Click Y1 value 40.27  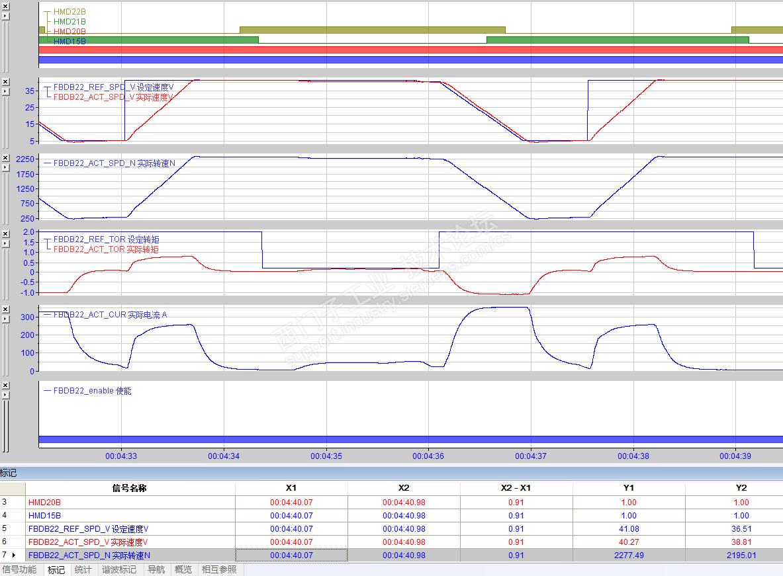coord(629,542)
